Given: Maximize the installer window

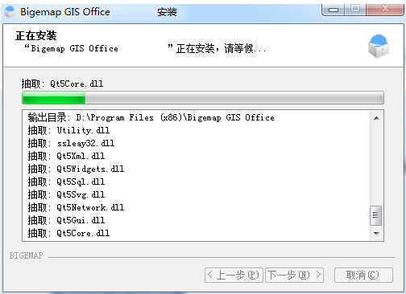Looking at the screenshot, I should (x=355, y=9).
